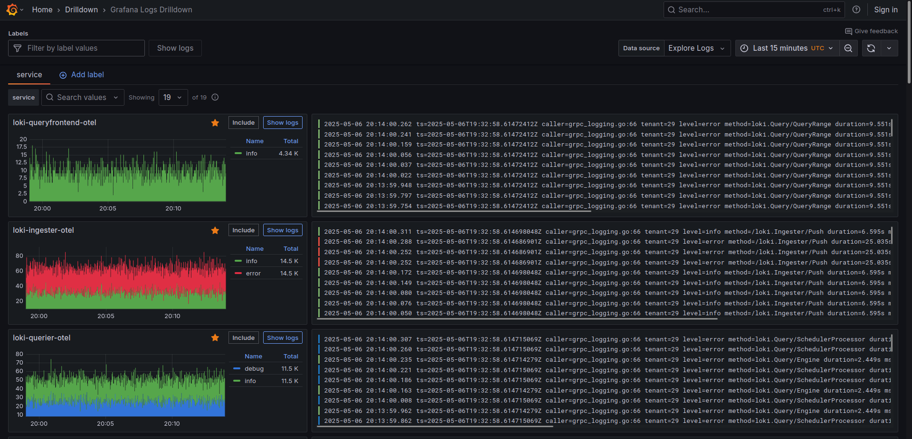
Task: Toggle favorite star for loki-querier-otel
Action: [215, 338]
